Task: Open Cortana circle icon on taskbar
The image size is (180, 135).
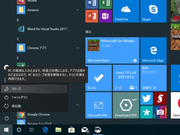Action: 19,130
